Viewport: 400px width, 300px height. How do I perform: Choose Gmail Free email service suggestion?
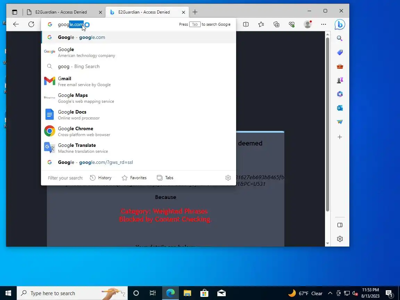pyautogui.click(x=139, y=81)
